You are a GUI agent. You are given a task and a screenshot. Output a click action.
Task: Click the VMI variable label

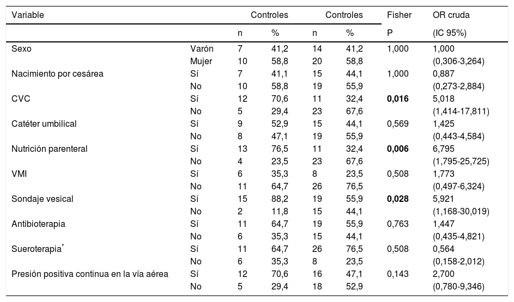coord(20,174)
